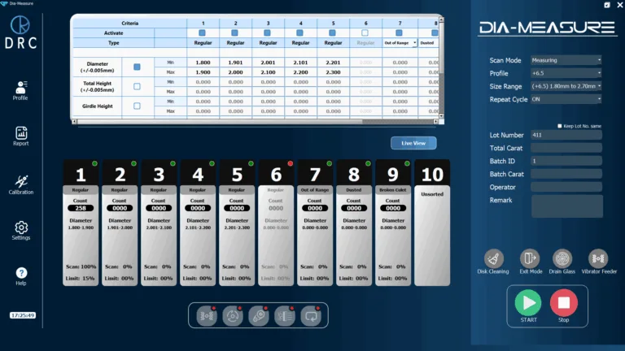This screenshot has width=625, height=351.
Task: Click the Remark text area
Action: tap(566, 206)
